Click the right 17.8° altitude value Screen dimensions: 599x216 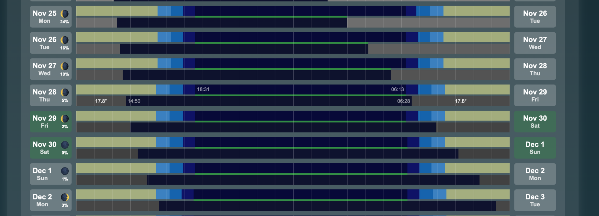(x=460, y=101)
